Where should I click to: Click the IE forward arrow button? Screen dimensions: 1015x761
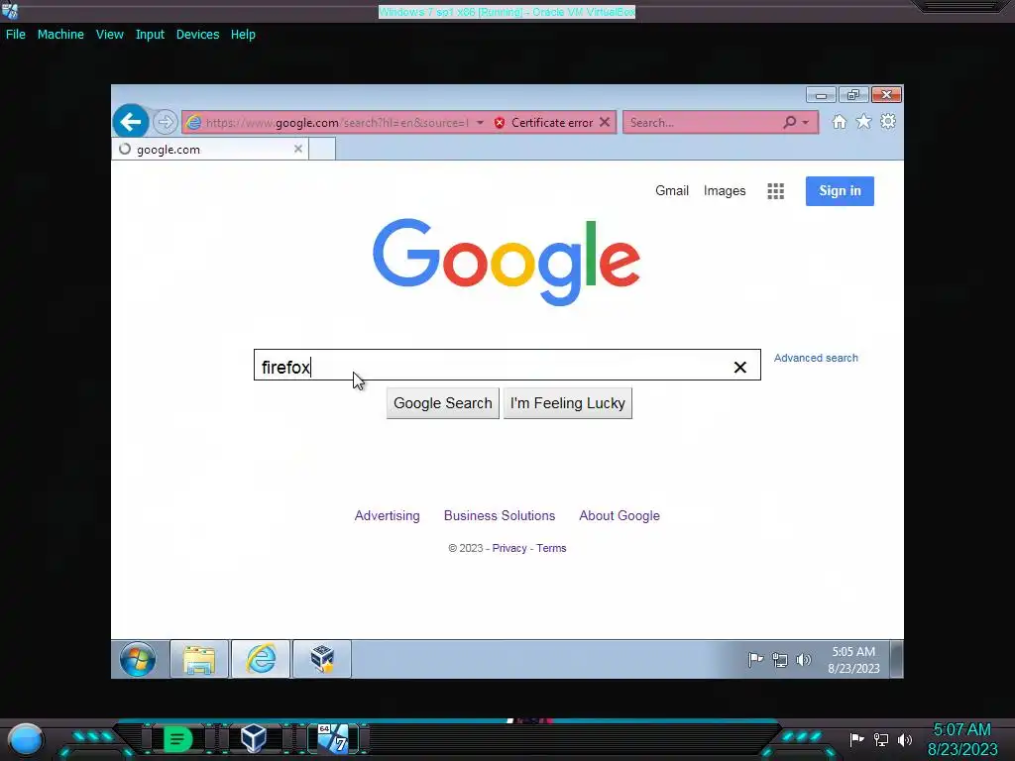[x=166, y=122]
